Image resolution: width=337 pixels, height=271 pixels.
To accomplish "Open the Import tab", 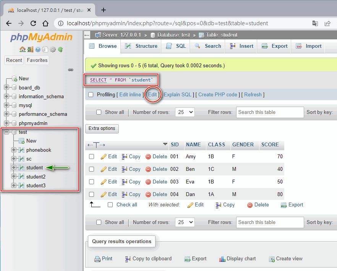I will tap(309, 46).
